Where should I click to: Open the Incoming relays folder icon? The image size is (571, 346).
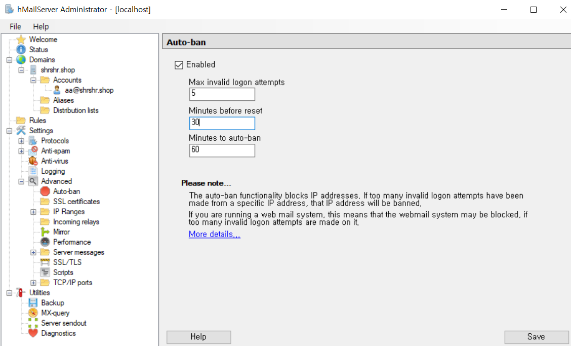(x=45, y=222)
